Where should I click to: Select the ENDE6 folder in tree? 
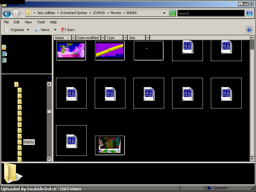[29, 142]
